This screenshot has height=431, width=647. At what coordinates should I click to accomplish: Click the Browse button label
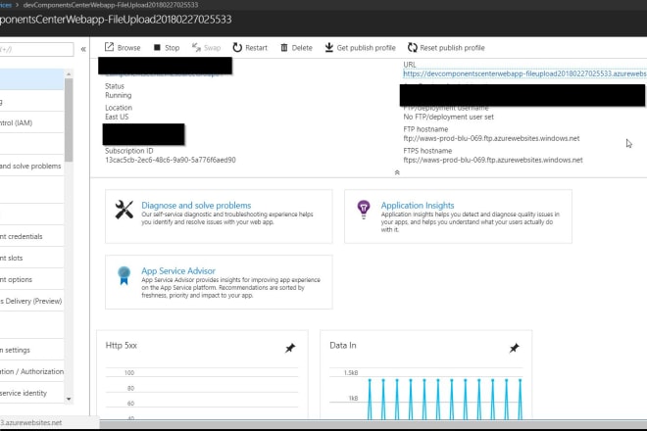tap(128, 48)
